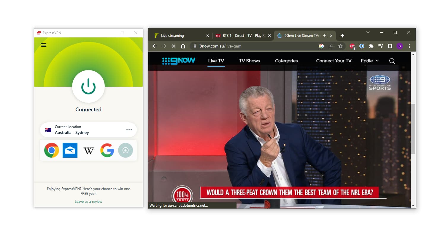446x234 pixels.
Task: Open Chrome three-dot menu
Action: (410, 46)
